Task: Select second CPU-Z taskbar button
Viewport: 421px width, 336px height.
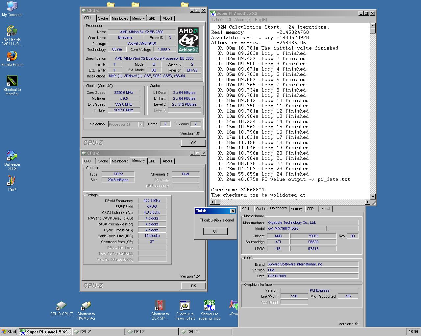Action: pyautogui.click(x=152, y=332)
